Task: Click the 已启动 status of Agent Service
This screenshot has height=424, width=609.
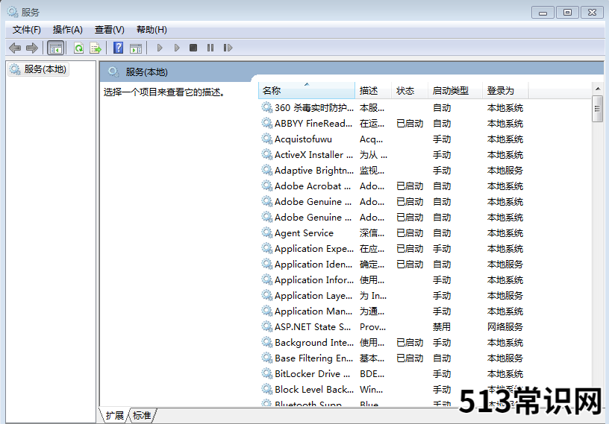Action: click(x=410, y=233)
